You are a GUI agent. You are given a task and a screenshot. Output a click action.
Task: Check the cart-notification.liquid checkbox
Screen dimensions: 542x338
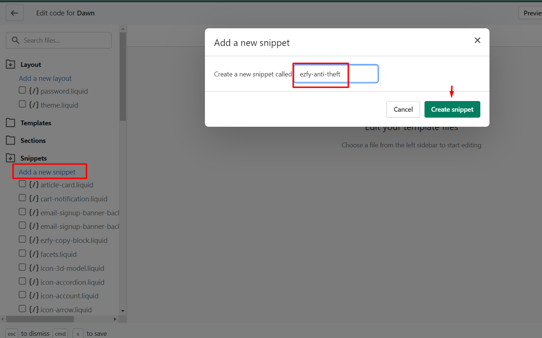coord(22,198)
